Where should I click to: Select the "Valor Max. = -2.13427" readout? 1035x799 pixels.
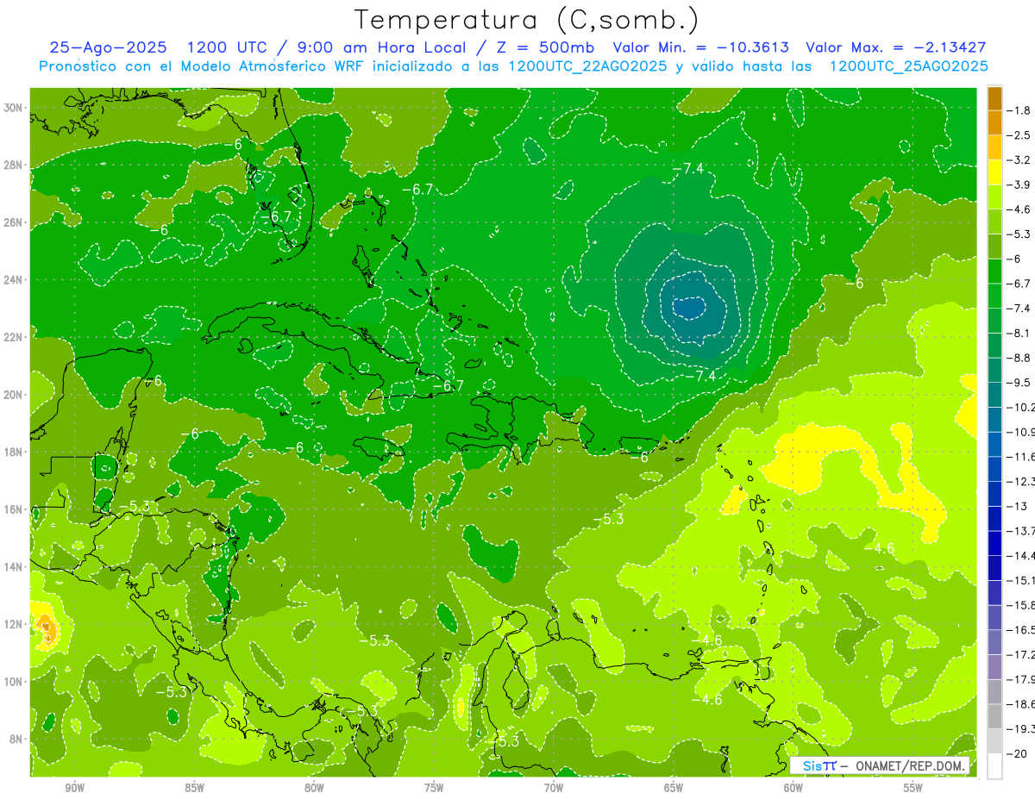[x=895, y=47]
